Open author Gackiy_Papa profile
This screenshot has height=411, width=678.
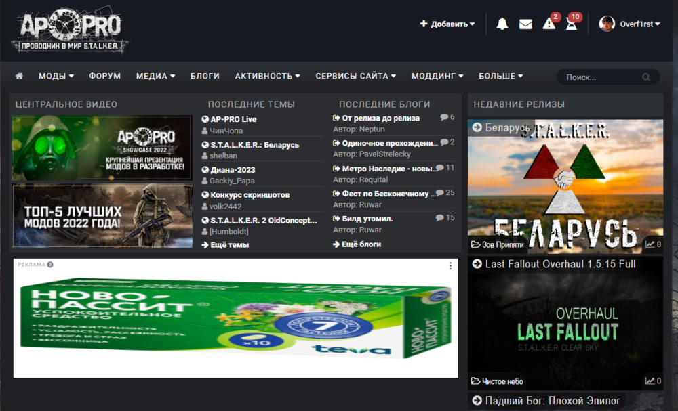point(232,181)
